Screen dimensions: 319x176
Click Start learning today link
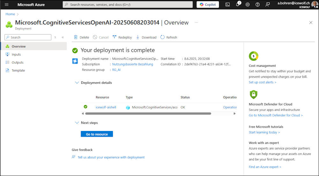click(x=264, y=133)
